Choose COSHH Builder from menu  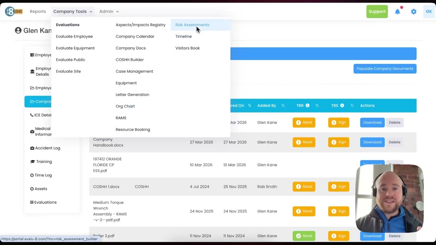tap(129, 60)
